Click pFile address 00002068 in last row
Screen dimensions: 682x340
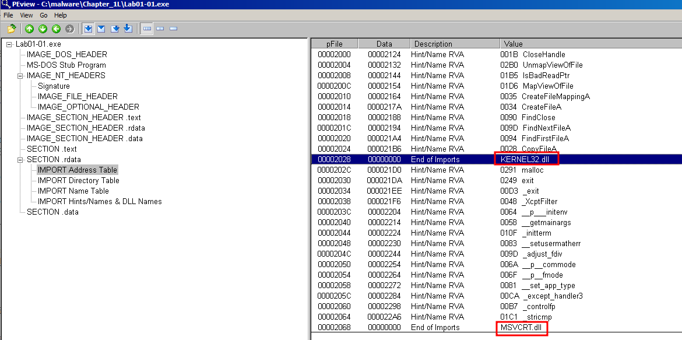point(334,327)
